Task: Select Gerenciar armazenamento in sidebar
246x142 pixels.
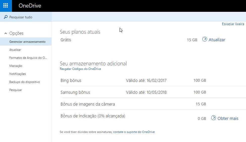Action: [x=26, y=41]
